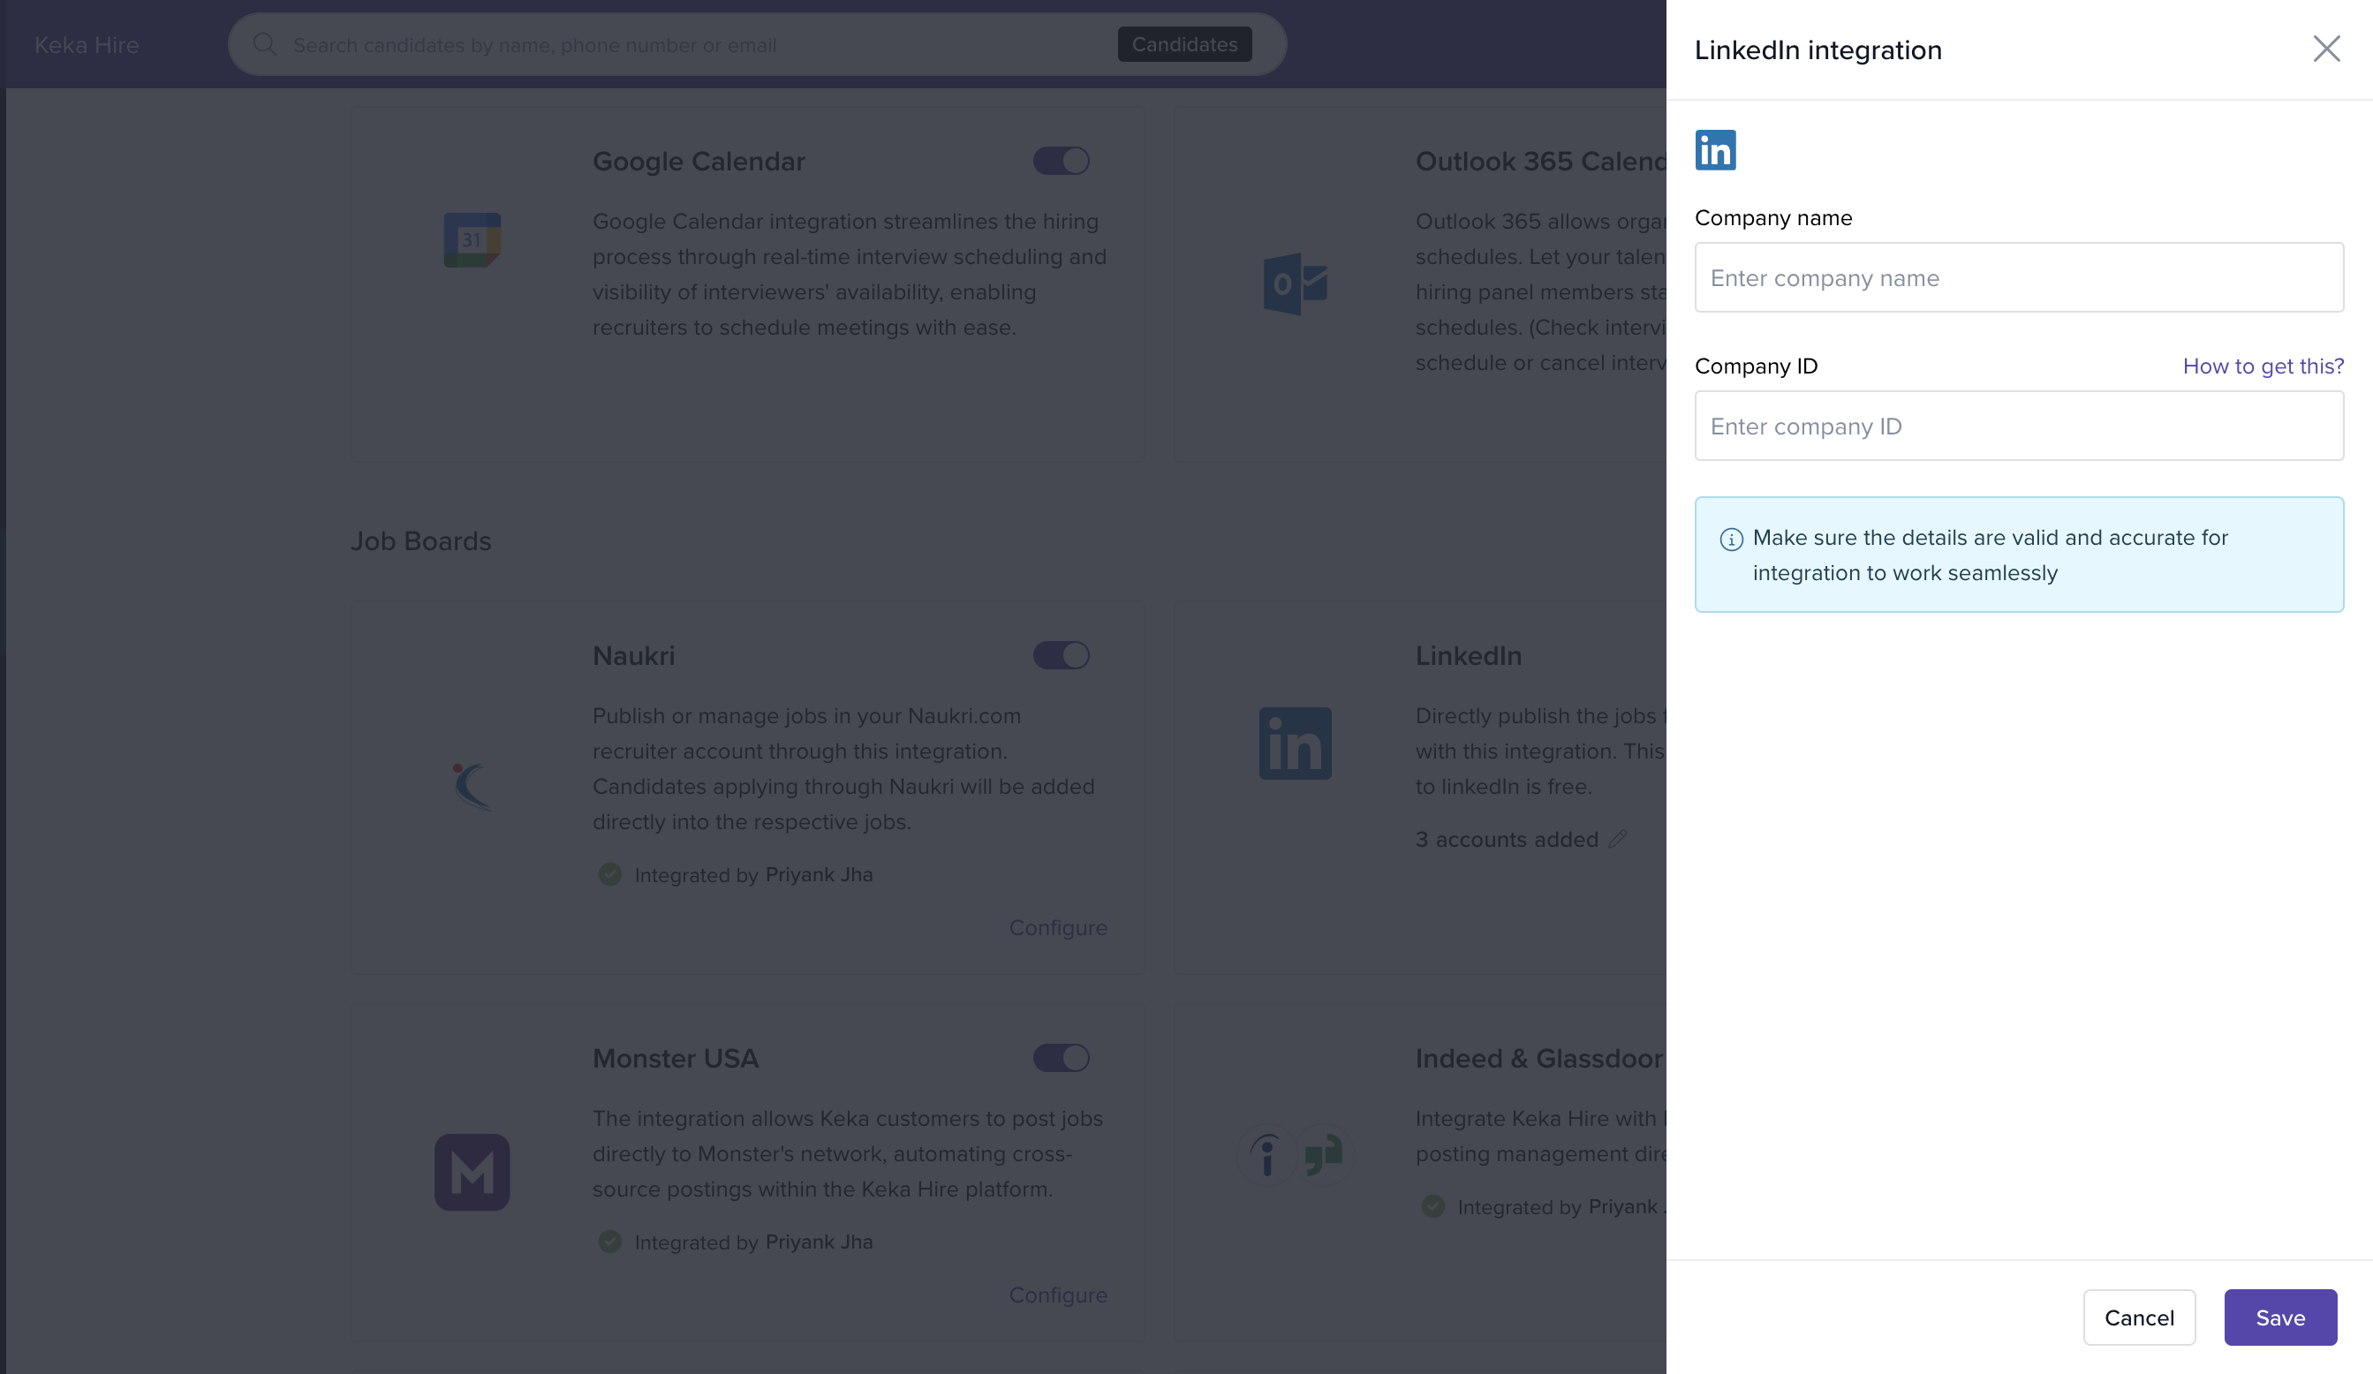Viewport: 2373px width, 1374px height.
Task: Click the info icon in notice box
Action: [x=1731, y=540]
